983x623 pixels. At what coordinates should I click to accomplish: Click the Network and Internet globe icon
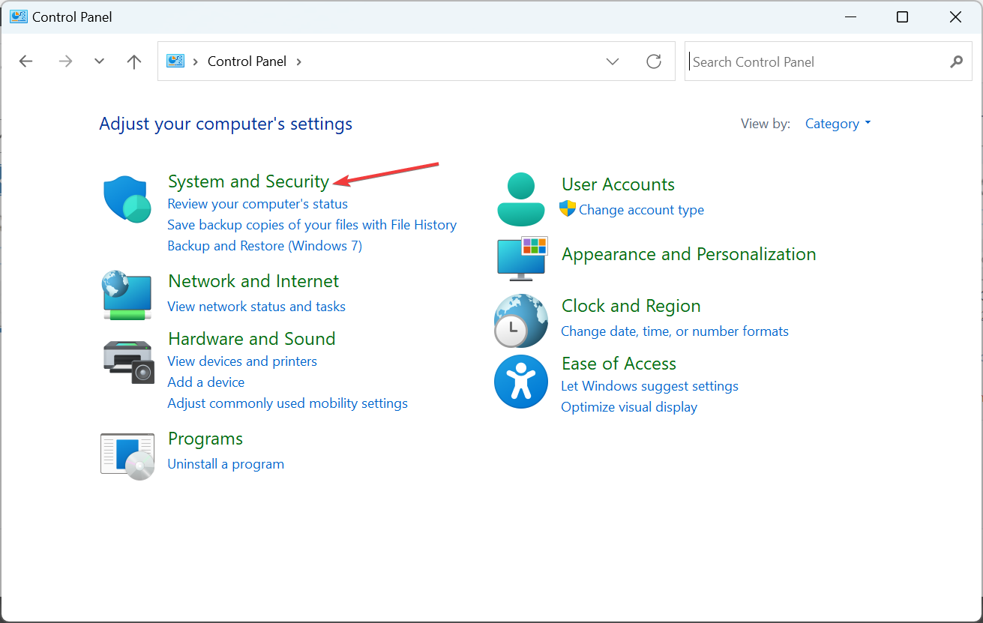(x=127, y=295)
